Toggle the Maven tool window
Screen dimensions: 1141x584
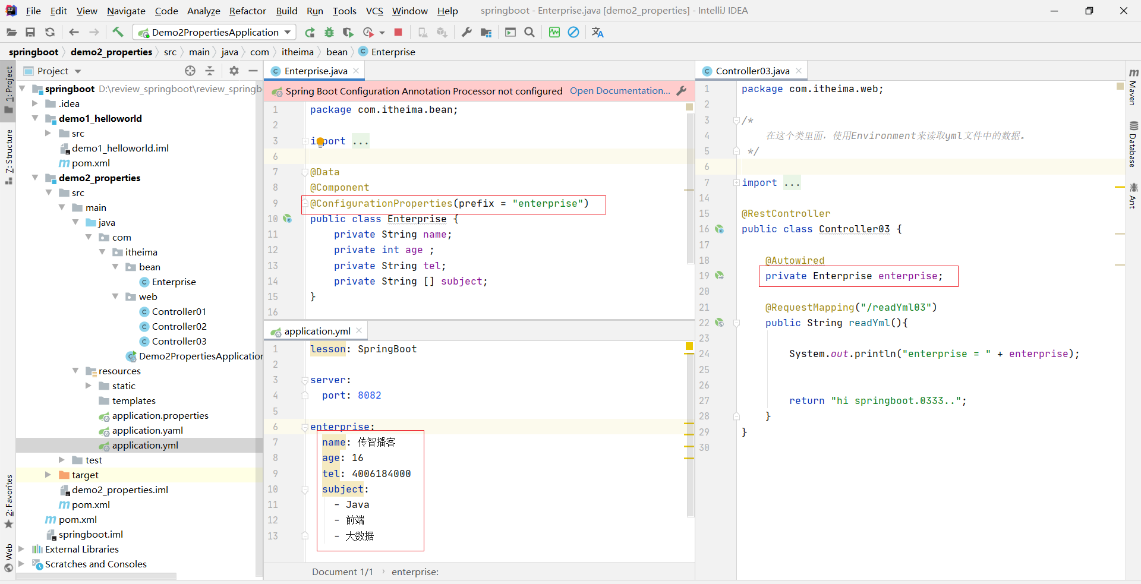tap(1133, 88)
